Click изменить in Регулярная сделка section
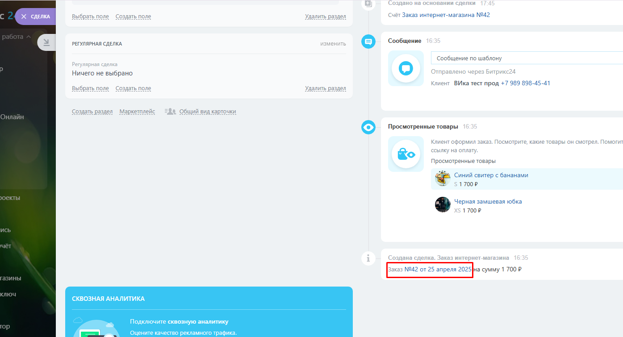 click(333, 44)
